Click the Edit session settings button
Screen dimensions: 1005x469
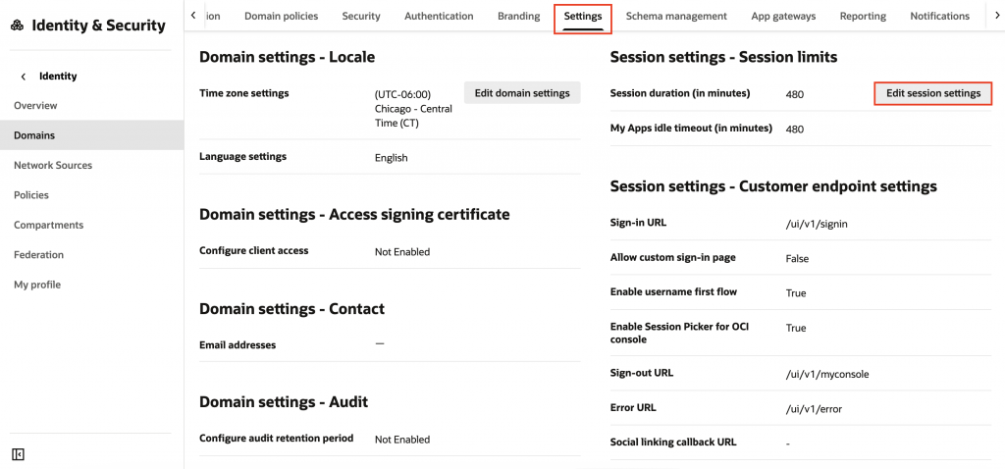[x=933, y=93]
